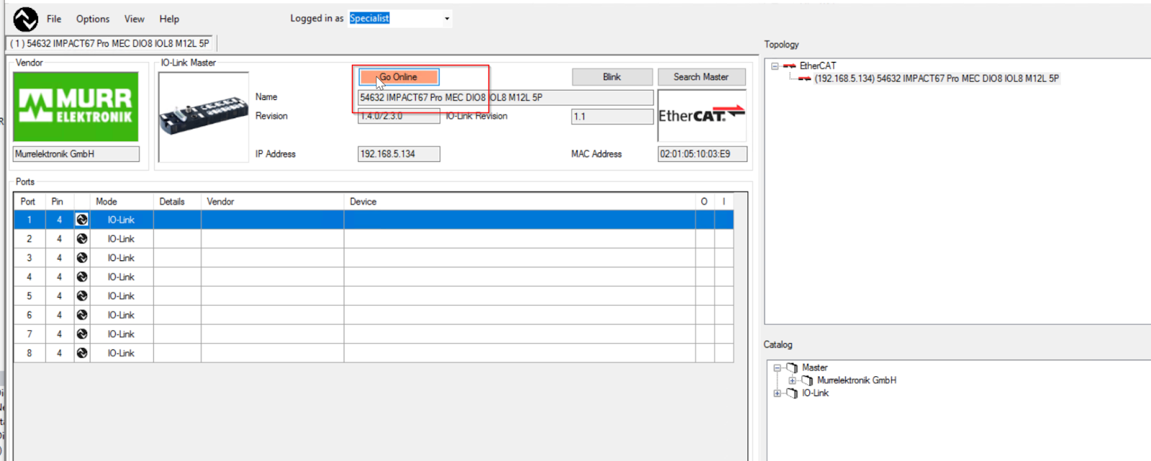Image resolution: width=1151 pixels, height=461 pixels.
Task: Select IO-Link mode cell for port 3
Action: point(121,257)
